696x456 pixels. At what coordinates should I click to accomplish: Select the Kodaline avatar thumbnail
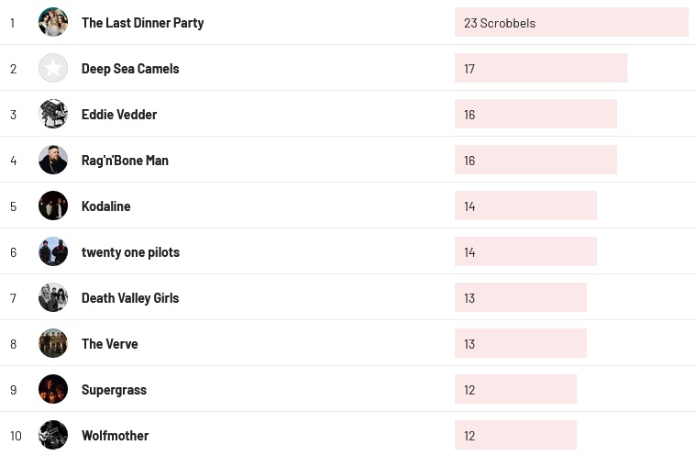click(x=53, y=206)
